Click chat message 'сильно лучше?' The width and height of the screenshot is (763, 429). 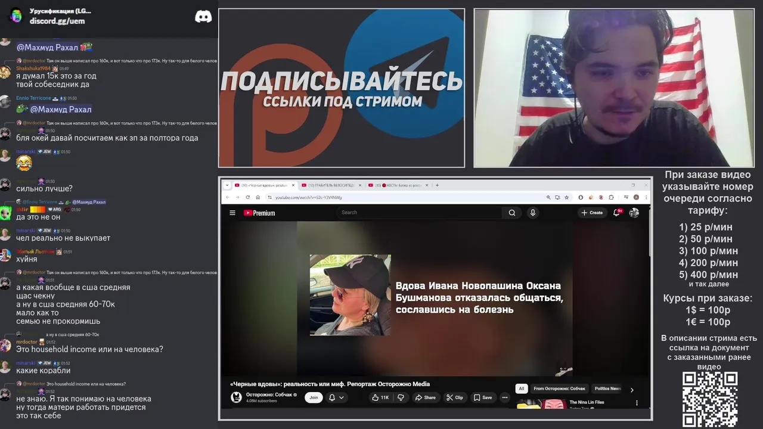(44, 188)
